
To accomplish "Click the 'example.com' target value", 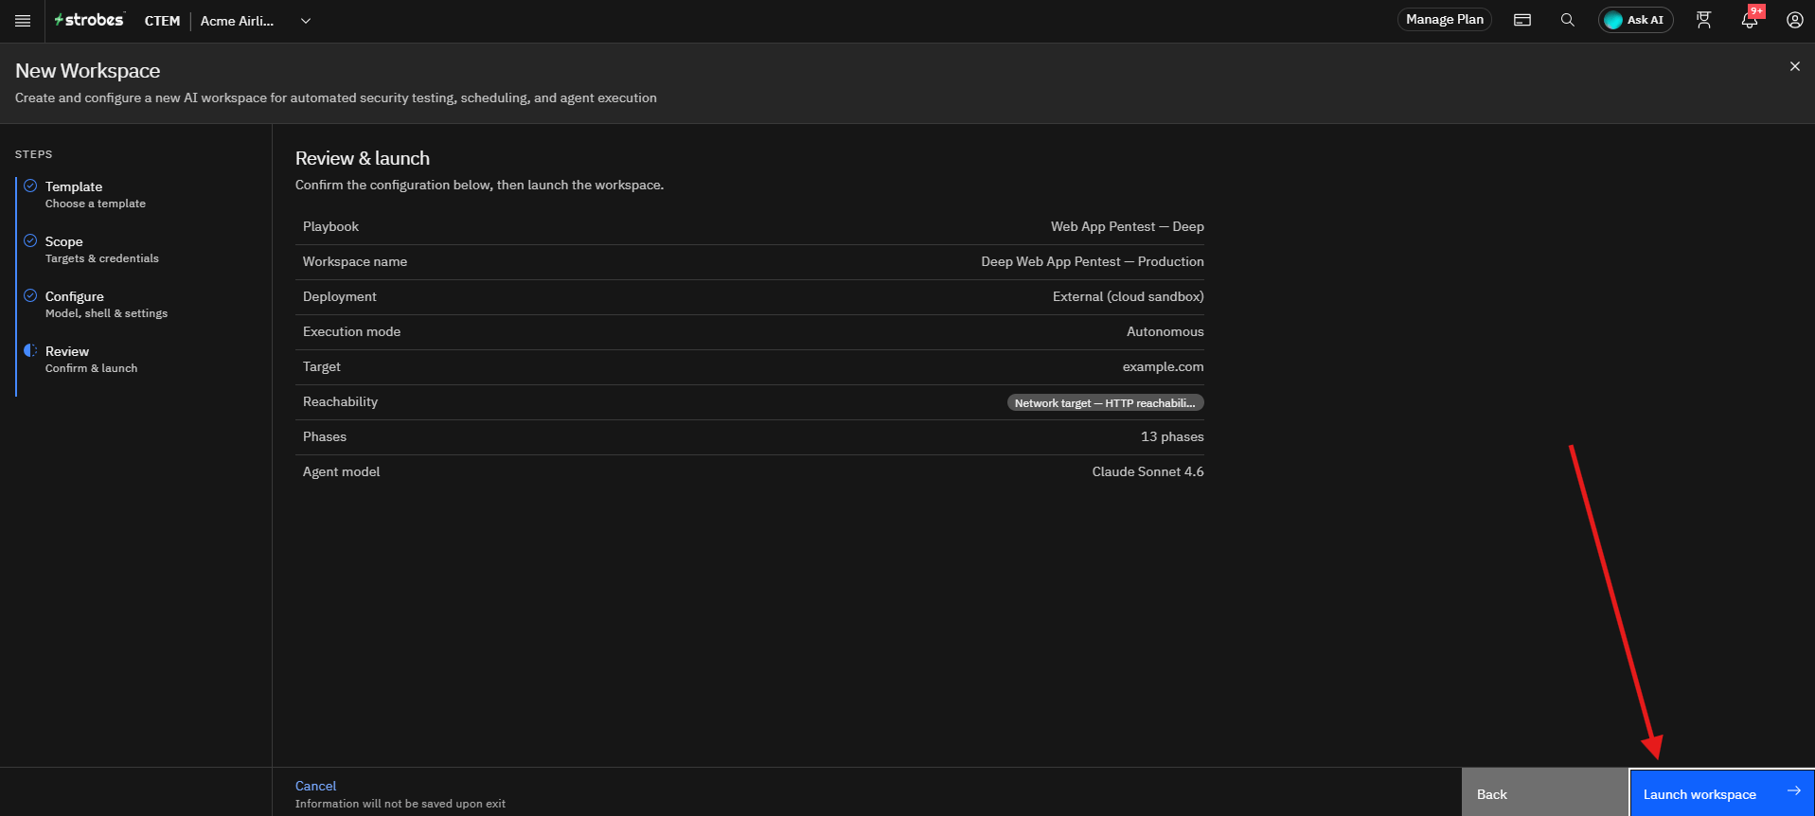I will pyautogui.click(x=1163, y=366).
